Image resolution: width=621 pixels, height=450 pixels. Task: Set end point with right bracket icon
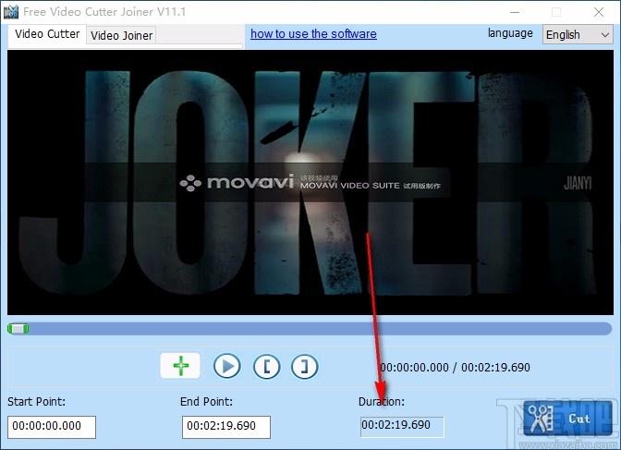[x=304, y=367]
